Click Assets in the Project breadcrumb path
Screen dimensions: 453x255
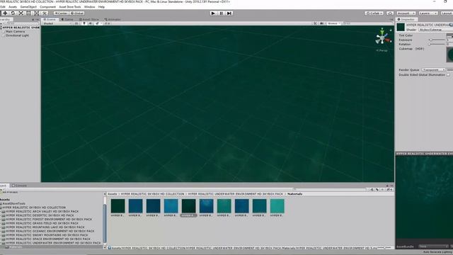pyautogui.click(x=113, y=194)
